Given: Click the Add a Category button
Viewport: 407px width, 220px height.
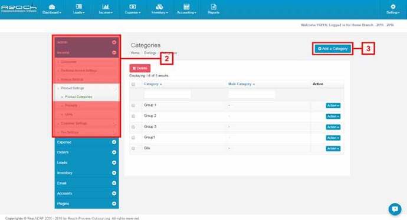Looking at the screenshot, I should (x=333, y=49).
